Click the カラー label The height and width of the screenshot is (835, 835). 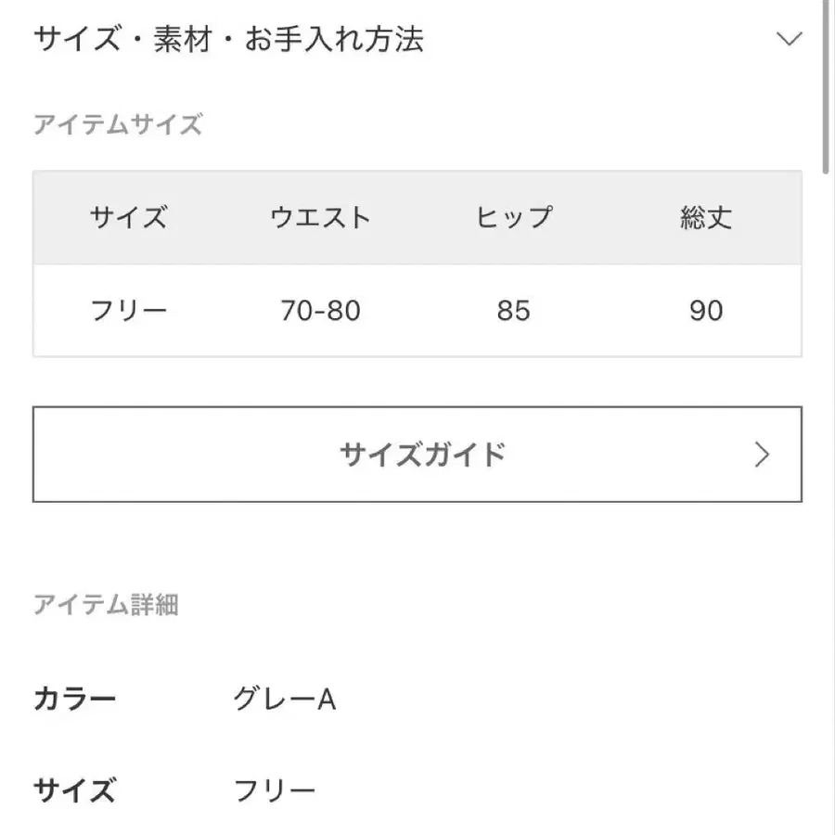tap(74, 699)
